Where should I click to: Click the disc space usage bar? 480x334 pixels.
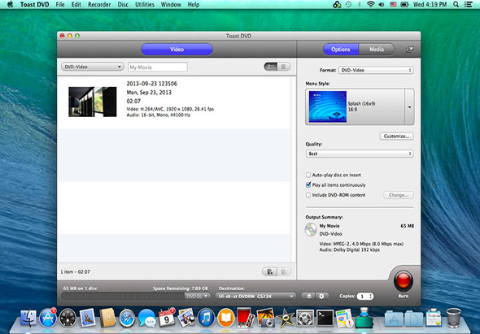pos(123,296)
